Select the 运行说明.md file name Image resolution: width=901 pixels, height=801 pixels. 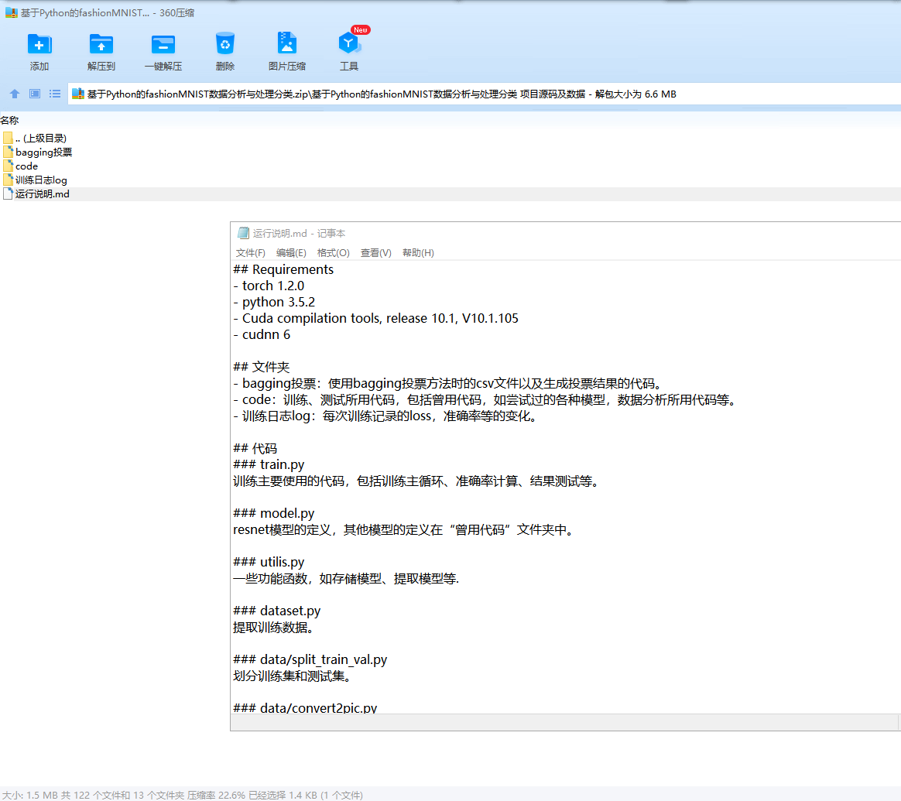tap(43, 193)
